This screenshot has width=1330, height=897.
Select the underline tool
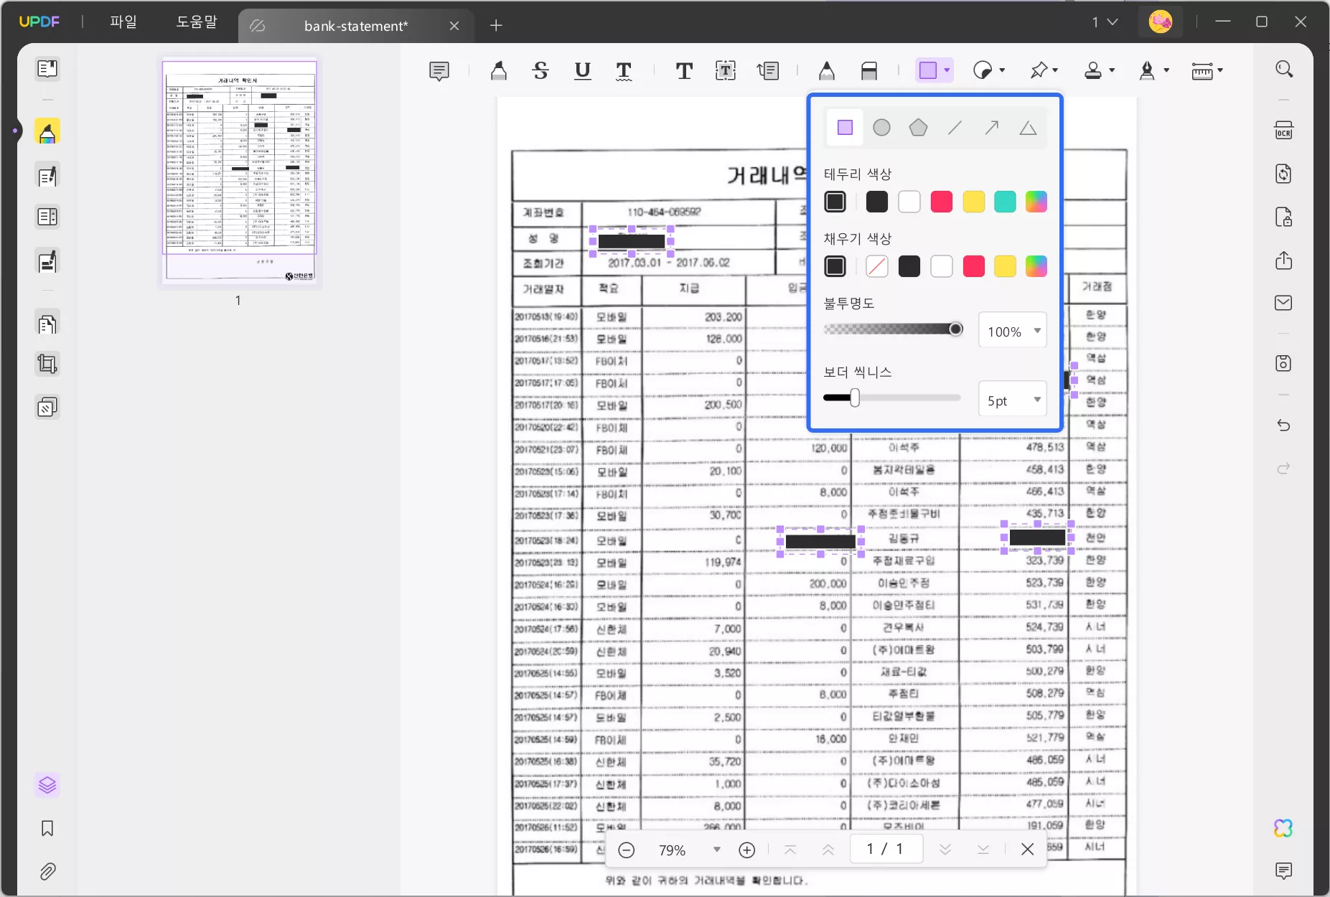pyautogui.click(x=583, y=70)
